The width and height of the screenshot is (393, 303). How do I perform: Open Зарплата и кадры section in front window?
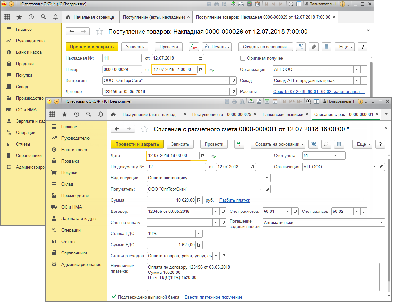[79, 218]
